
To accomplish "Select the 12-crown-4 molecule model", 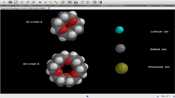I will pos(68,26).
